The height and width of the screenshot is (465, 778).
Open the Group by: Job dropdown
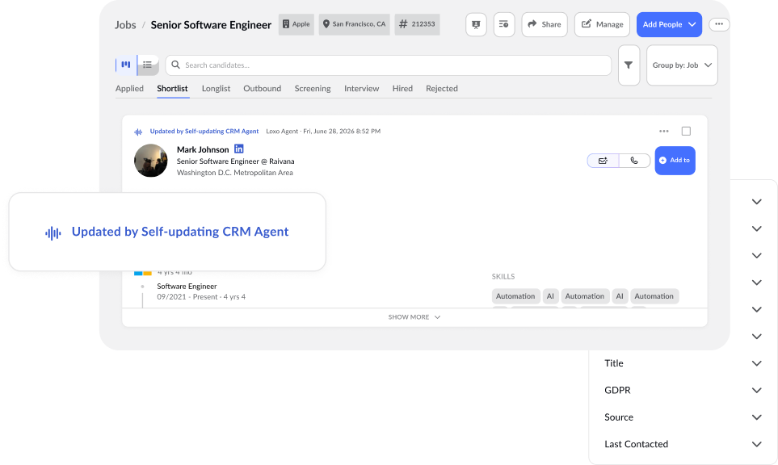point(682,65)
